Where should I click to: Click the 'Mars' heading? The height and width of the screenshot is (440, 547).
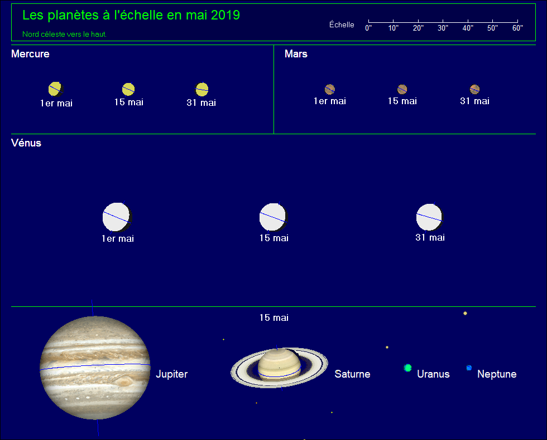[x=296, y=54]
